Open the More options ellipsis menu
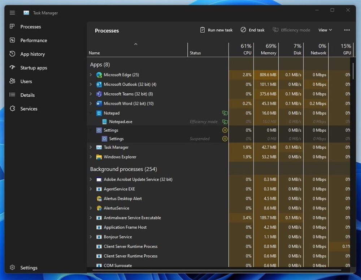 tap(347, 30)
